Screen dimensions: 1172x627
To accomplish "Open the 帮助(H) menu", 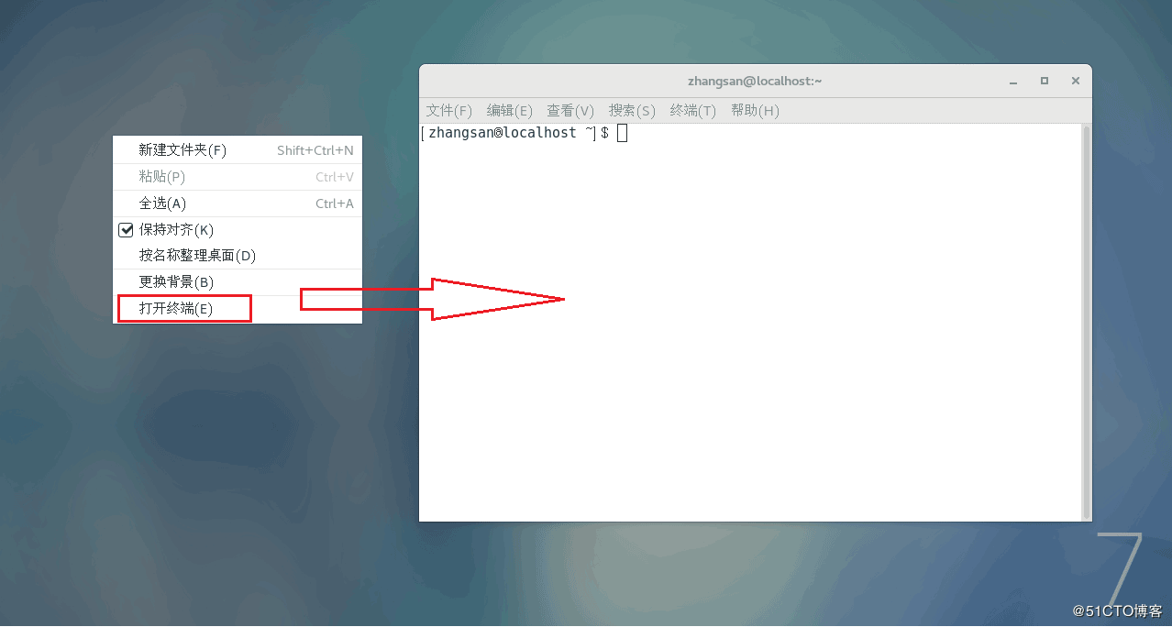I will [x=755, y=111].
